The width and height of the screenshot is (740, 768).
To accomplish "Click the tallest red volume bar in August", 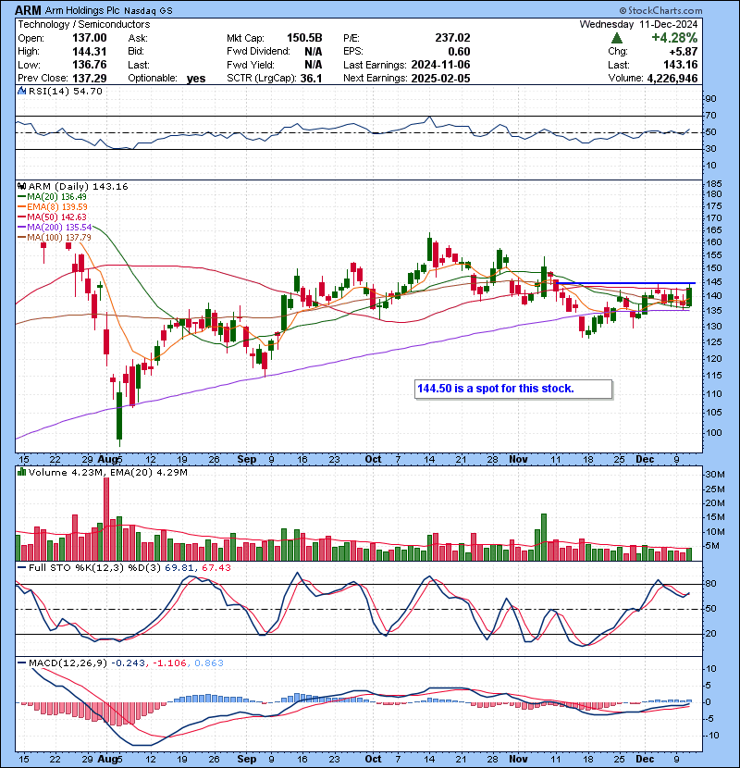I will [x=106, y=519].
